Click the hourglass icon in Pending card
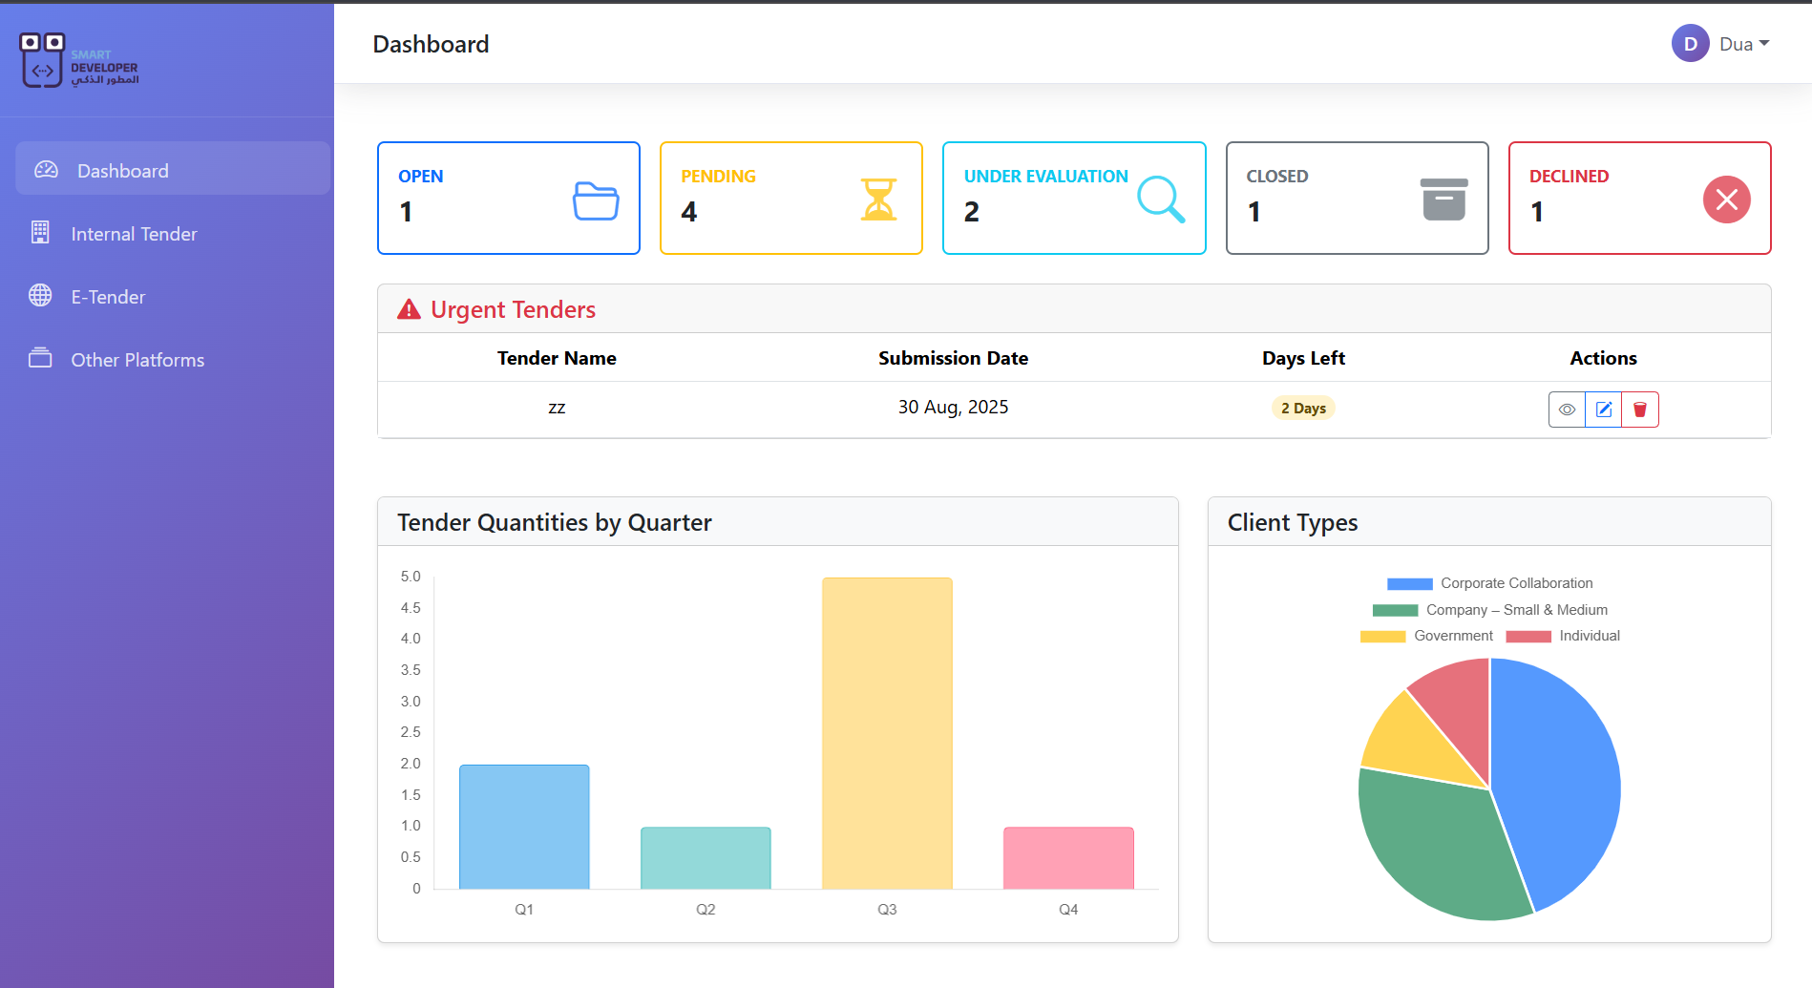The width and height of the screenshot is (1812, 988). [x=878, y=200]
